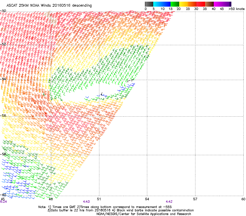This screenshot has height=216, width=246.
Task: Click the purple time label under longitude 45
Action: click(x=3, y=202)
